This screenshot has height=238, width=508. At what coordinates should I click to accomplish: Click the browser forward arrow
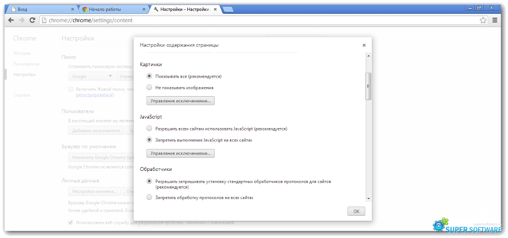coord(22,20)
